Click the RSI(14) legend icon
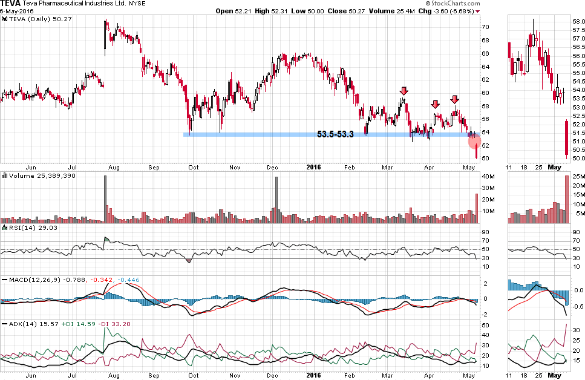Screen dimensions: 585x380 (4, 228)
